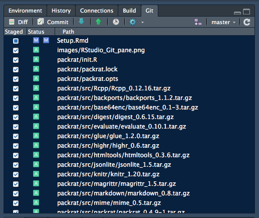Sort by the Status column header
The height and width of the screenshot is (218, 259).
[41, 32]
